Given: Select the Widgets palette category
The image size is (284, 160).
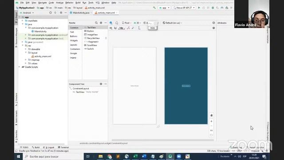Looking at the screenshot, I should pos(74,40).
